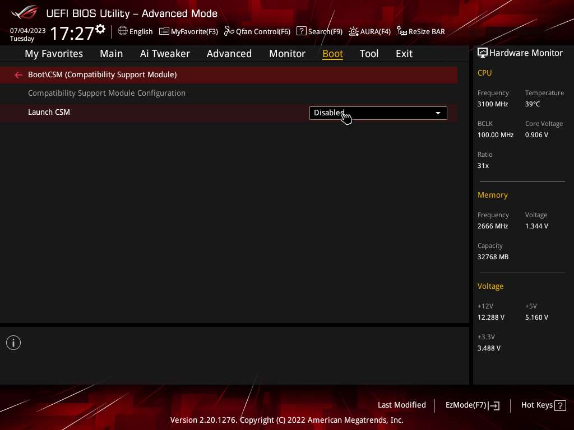Click the ROG logo icon

pos(25,12)
